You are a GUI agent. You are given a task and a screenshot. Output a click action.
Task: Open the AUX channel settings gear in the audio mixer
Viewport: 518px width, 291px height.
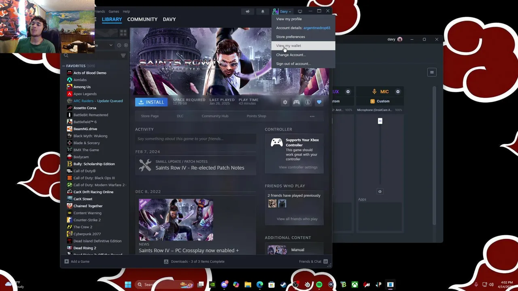[348, 92]
